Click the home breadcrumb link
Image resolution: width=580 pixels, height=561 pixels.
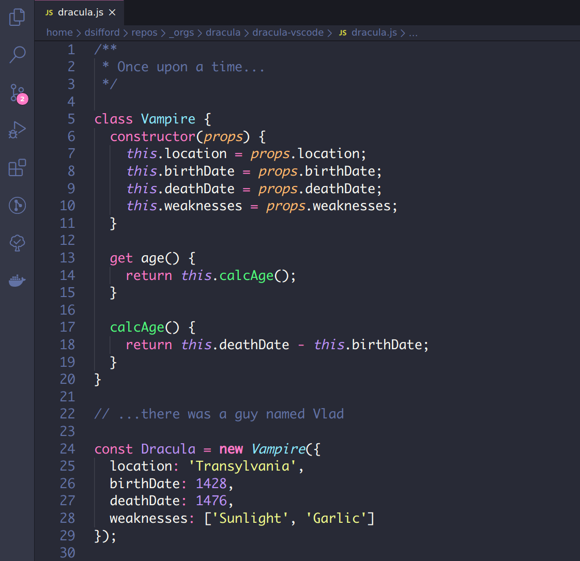pos(59,32)
